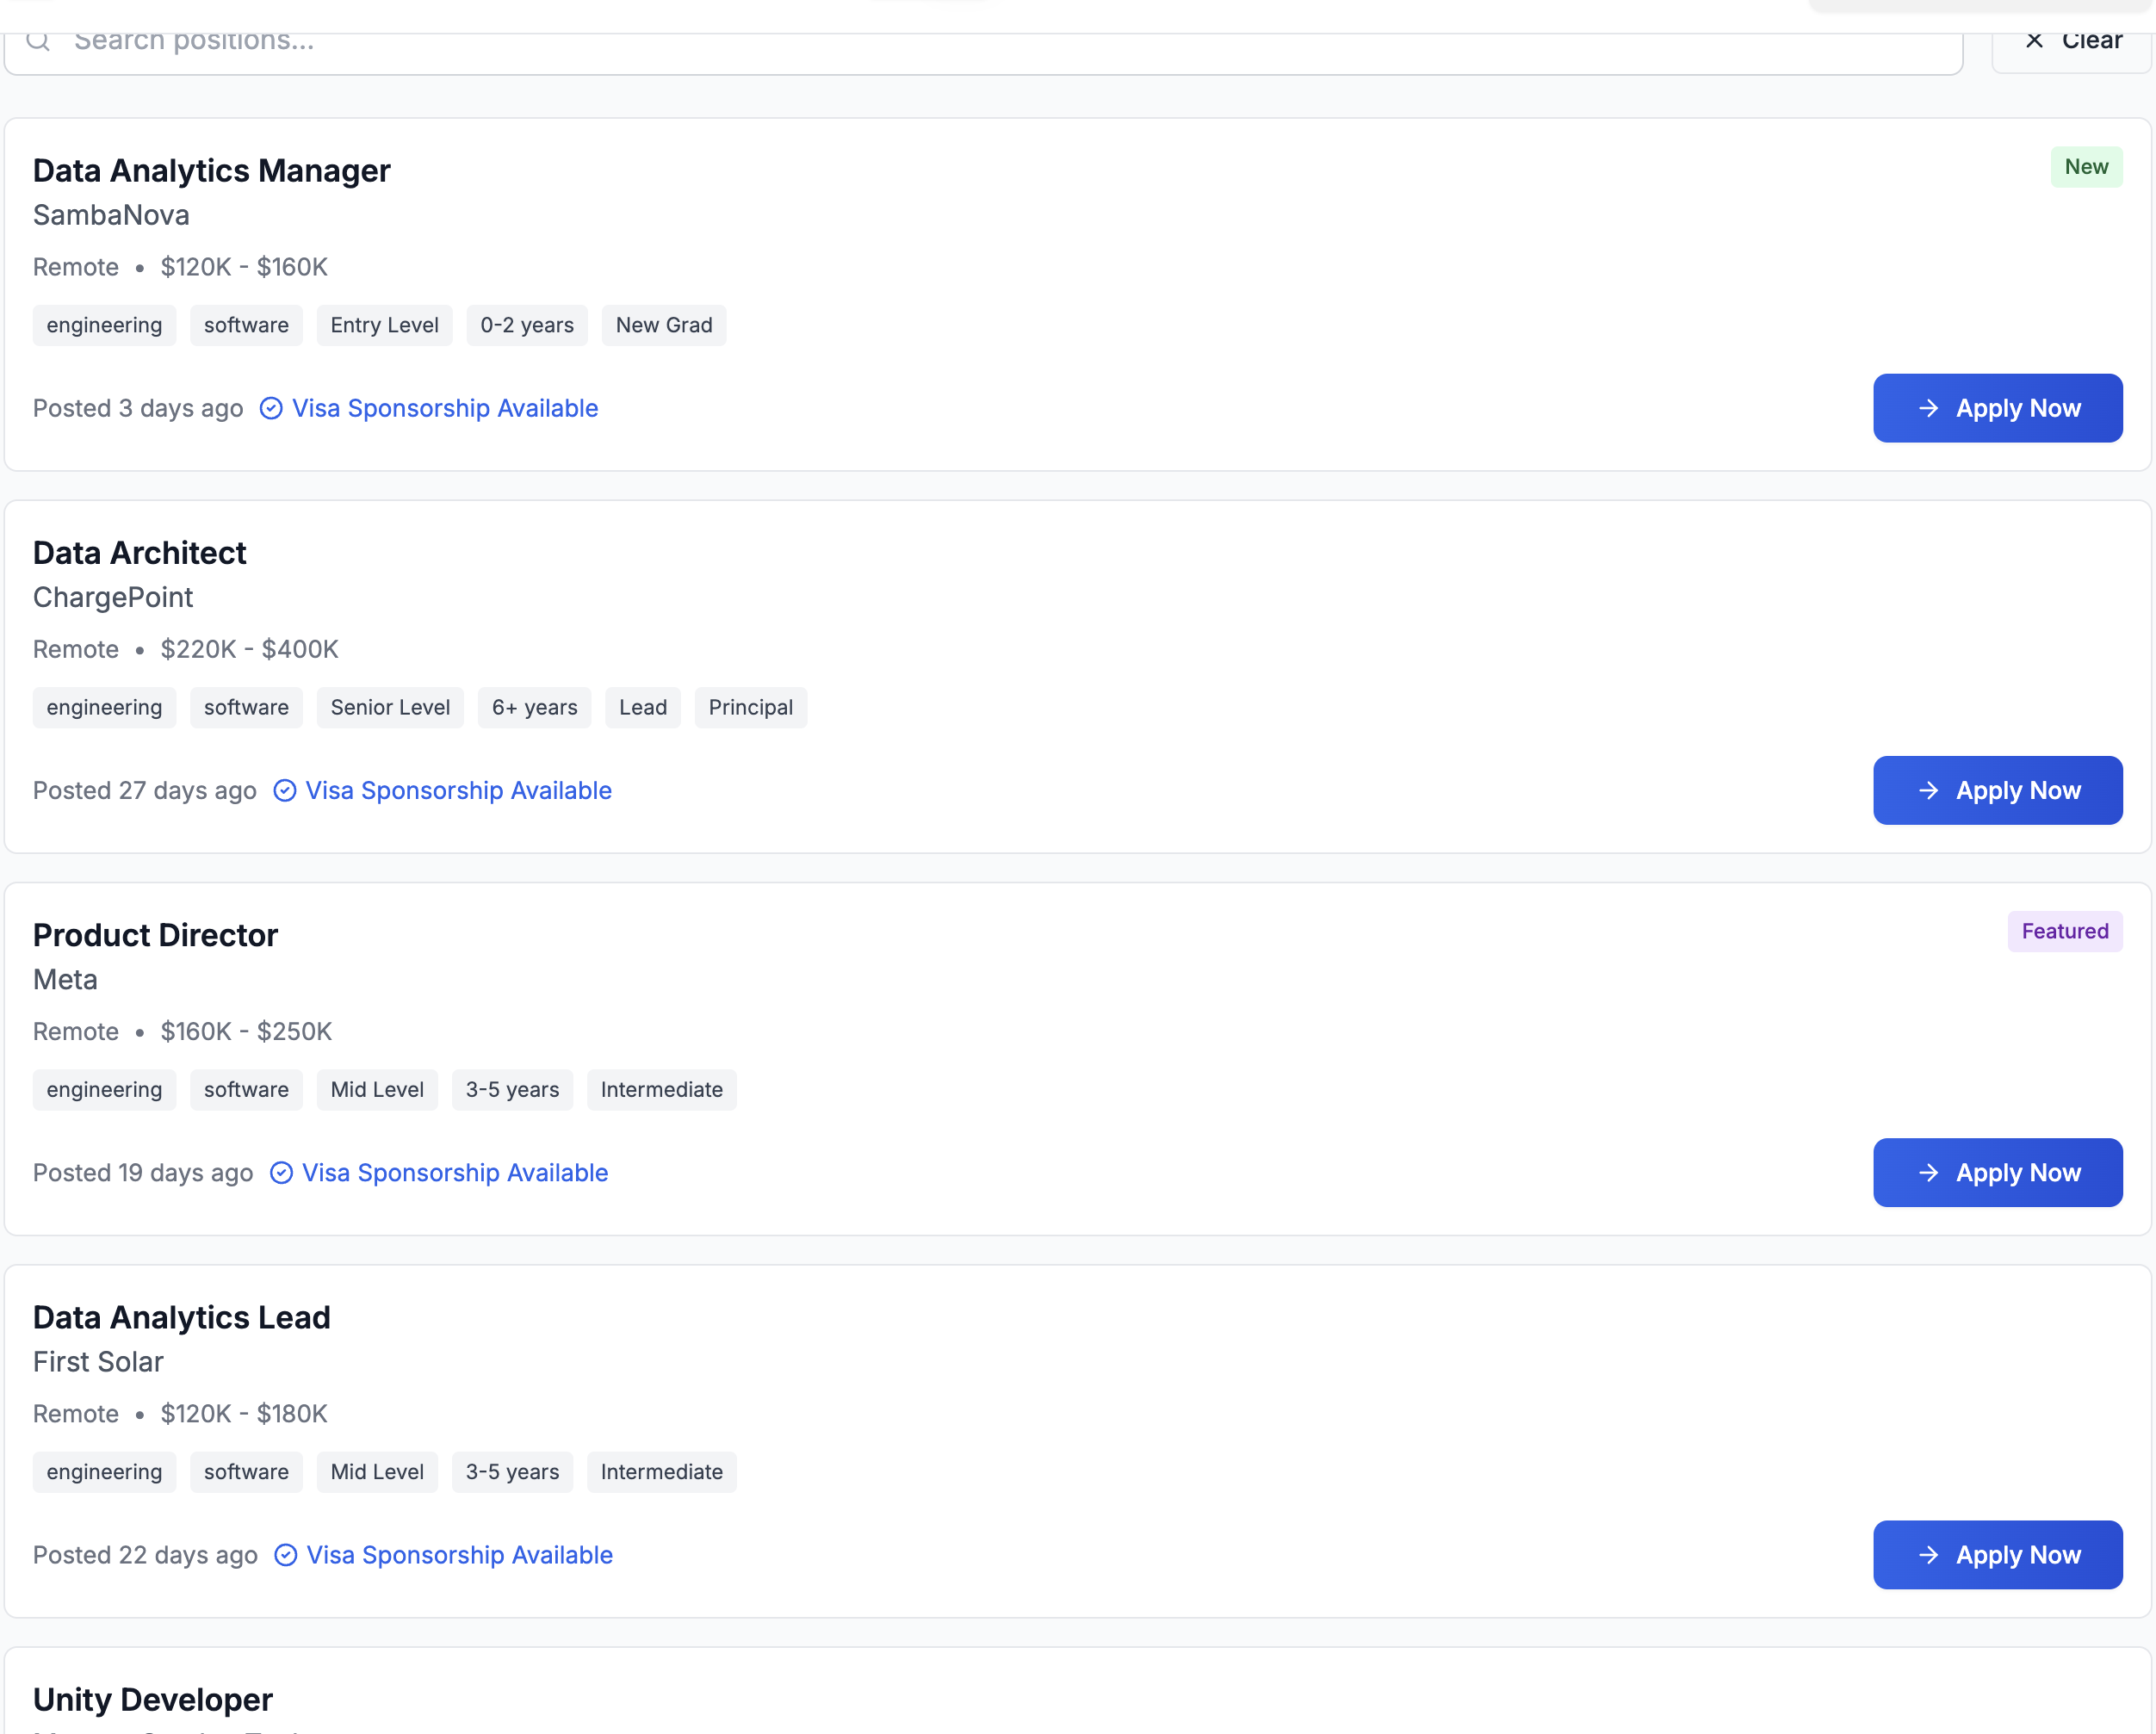The height and width of the screenshot is (1734, 2156).
Task: Click Visa Sponsorship Available text for ChargePoint
Action: 458,790
